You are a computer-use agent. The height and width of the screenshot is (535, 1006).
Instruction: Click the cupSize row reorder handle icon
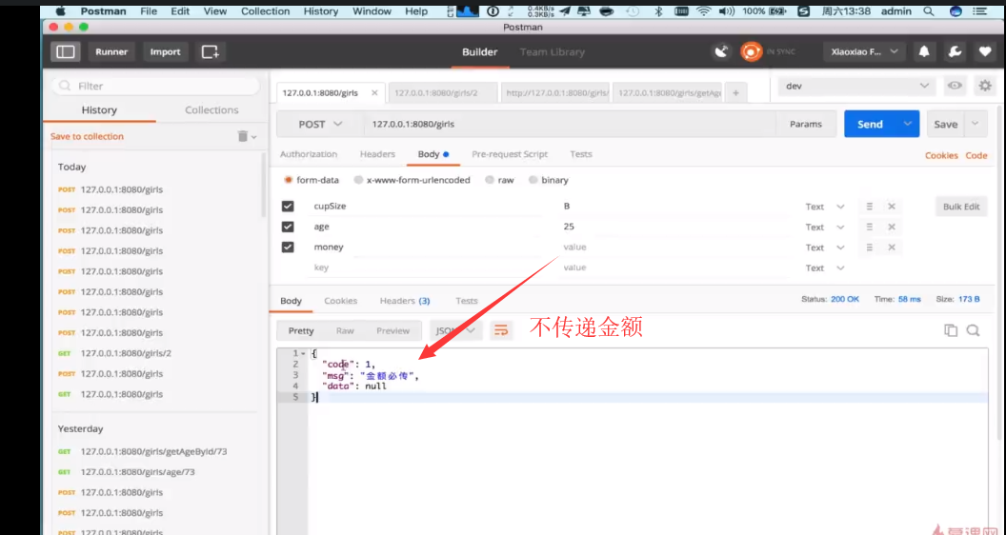870,207
